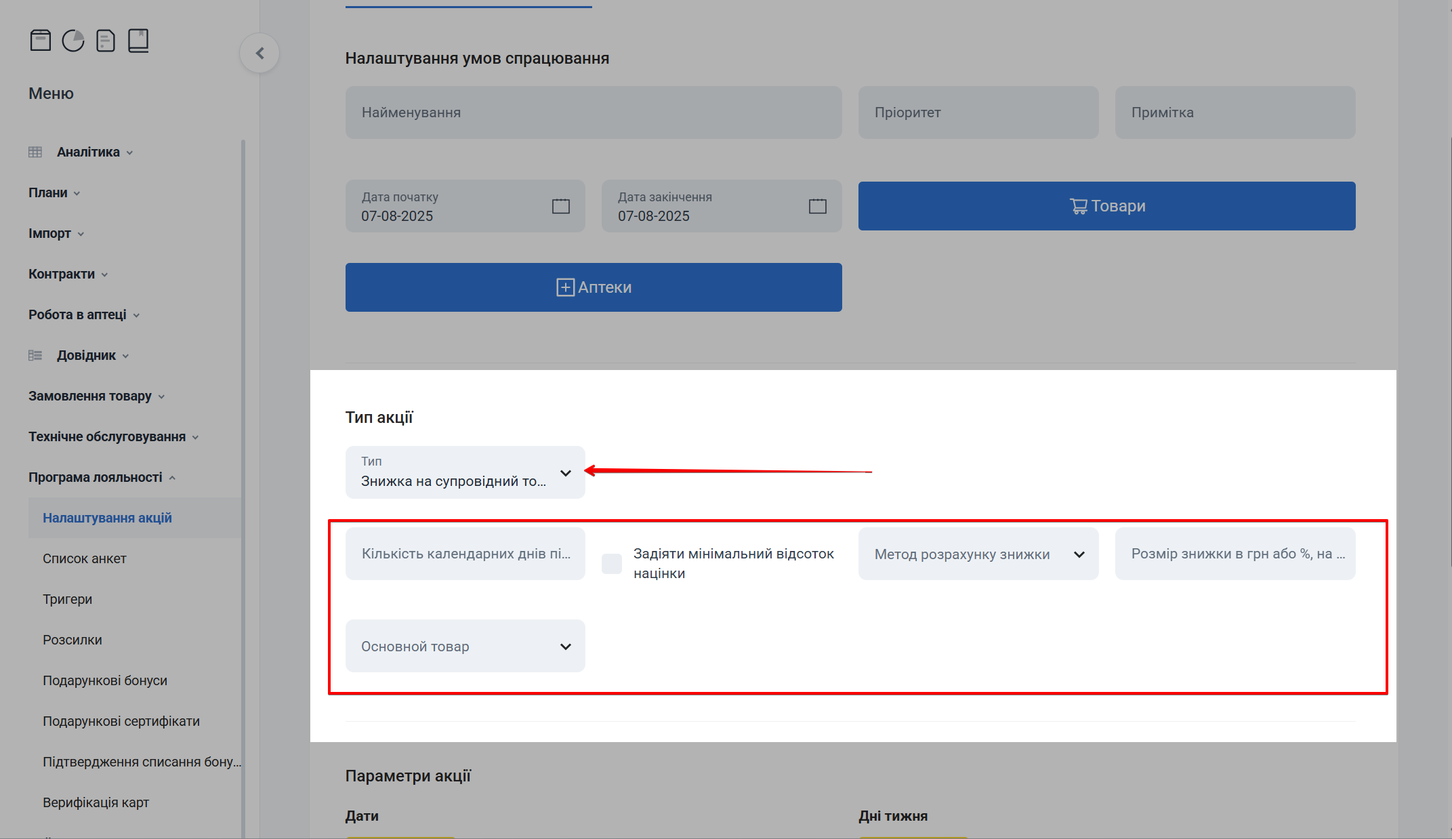
Task: Click the Найменування input field
Action: coord(593,112)
